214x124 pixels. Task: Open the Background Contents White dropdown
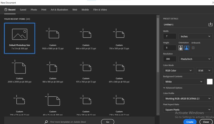[184, 82]
